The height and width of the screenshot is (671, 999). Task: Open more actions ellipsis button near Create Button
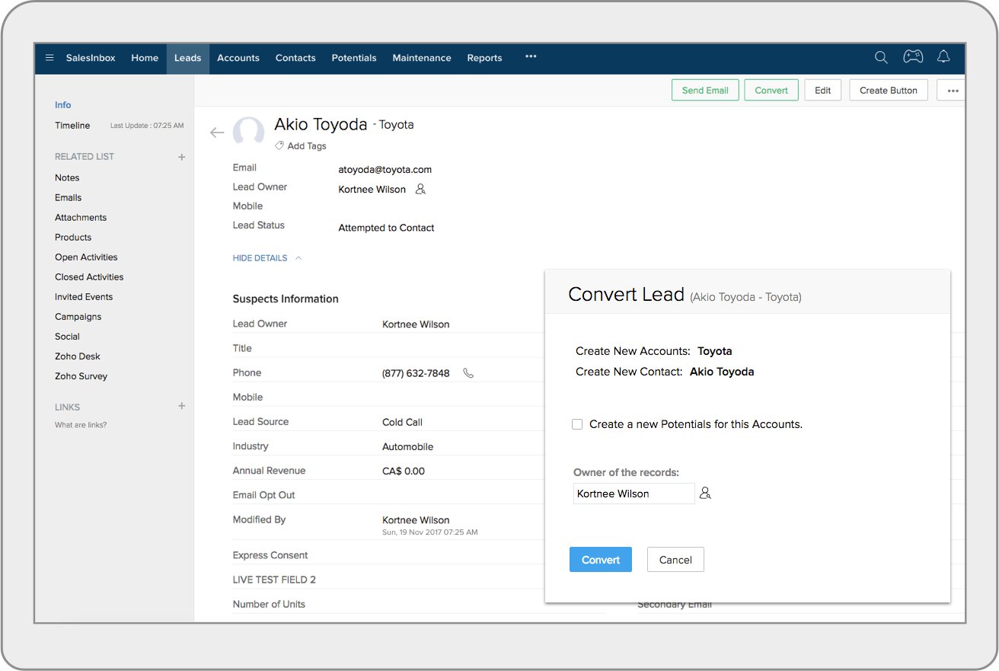click(x=952, y=90)
